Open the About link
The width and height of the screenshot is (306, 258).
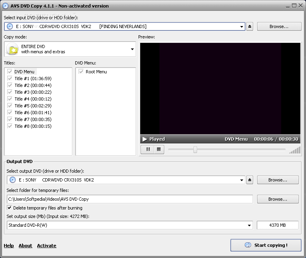coord(25,246)
